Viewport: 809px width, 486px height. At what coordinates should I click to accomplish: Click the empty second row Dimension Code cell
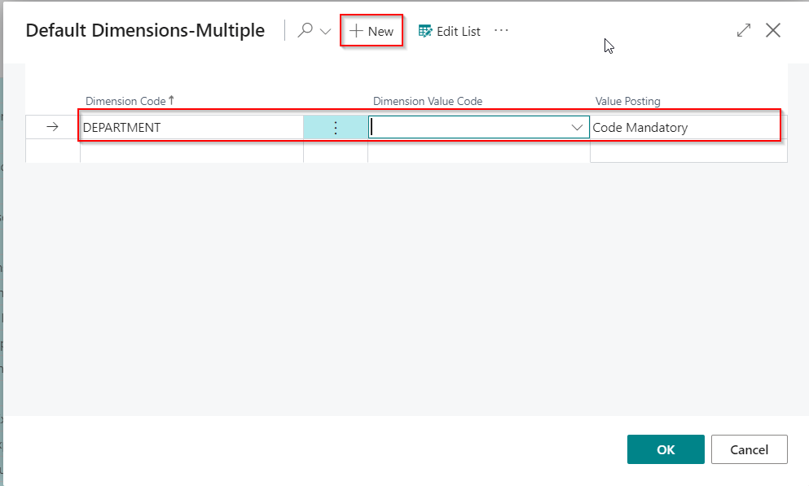click(191, 151)
